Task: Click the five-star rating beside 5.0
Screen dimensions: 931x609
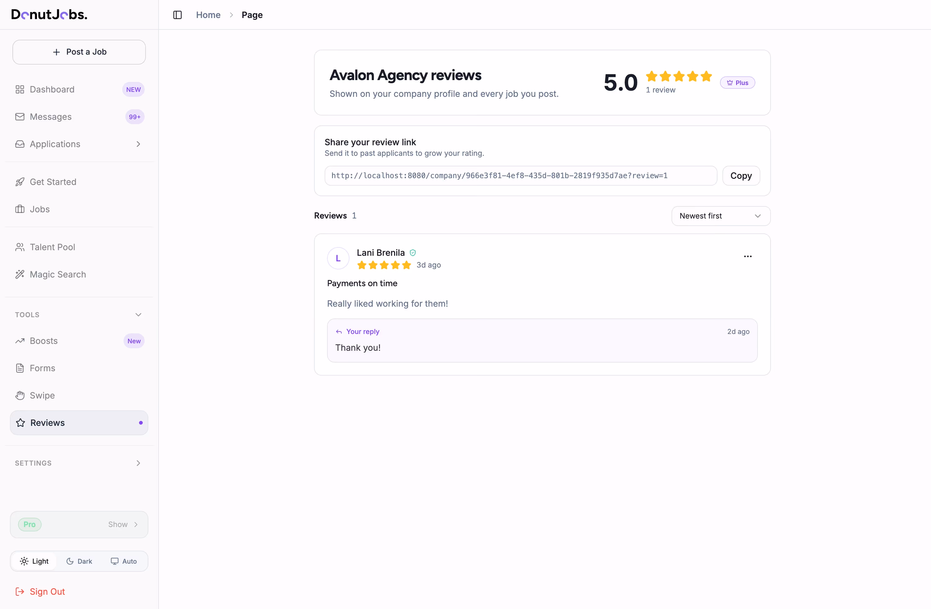Action: click(x=678, y=76)
